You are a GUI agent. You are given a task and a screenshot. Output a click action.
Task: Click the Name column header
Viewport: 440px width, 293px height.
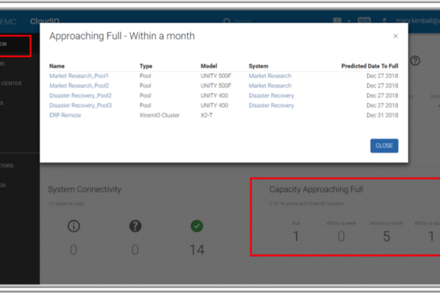57,66
